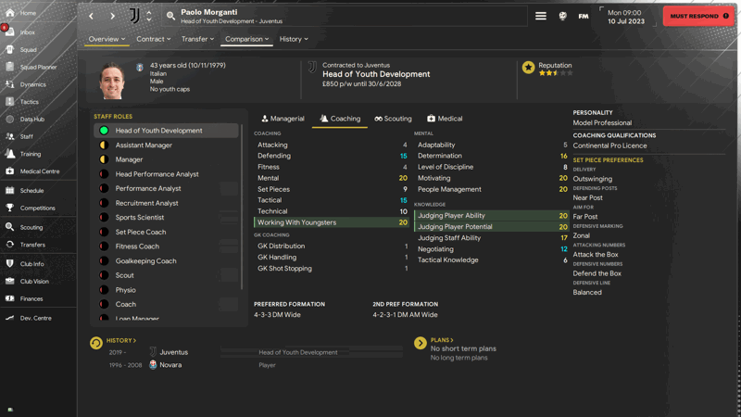Screen dimensions: 741x417
Task: Open the HISTORY link
Action: click(121, 340)
